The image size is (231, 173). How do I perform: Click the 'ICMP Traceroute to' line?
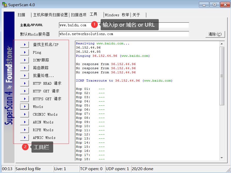click(x=124, y=81)
